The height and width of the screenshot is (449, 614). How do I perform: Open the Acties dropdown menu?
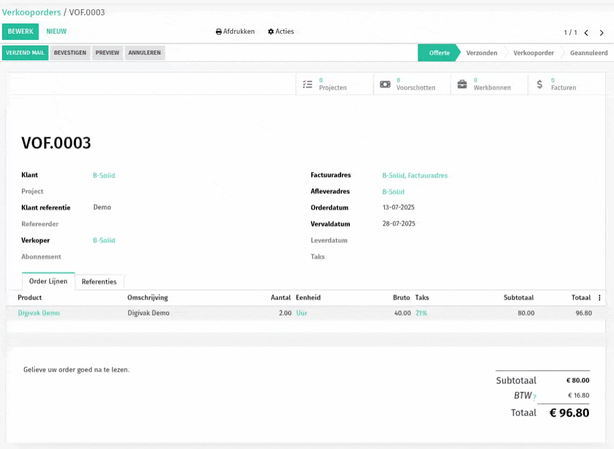pos(281,32)
